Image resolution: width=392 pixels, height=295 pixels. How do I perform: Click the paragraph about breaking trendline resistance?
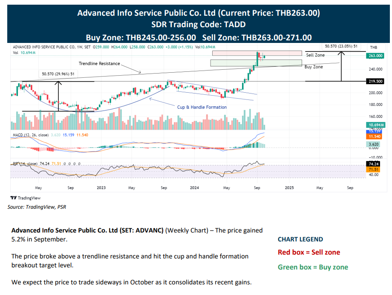(x=130, y=261)
